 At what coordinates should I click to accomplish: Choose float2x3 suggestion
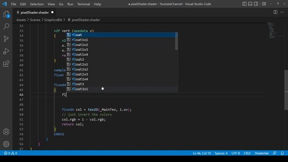click(121, 74)
